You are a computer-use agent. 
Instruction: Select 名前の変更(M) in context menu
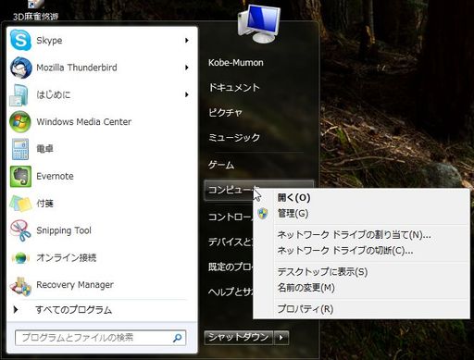click(x=361, y=288)
